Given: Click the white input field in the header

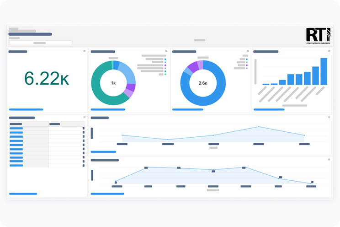Looking at the screenshot, I should click(41, 43).
